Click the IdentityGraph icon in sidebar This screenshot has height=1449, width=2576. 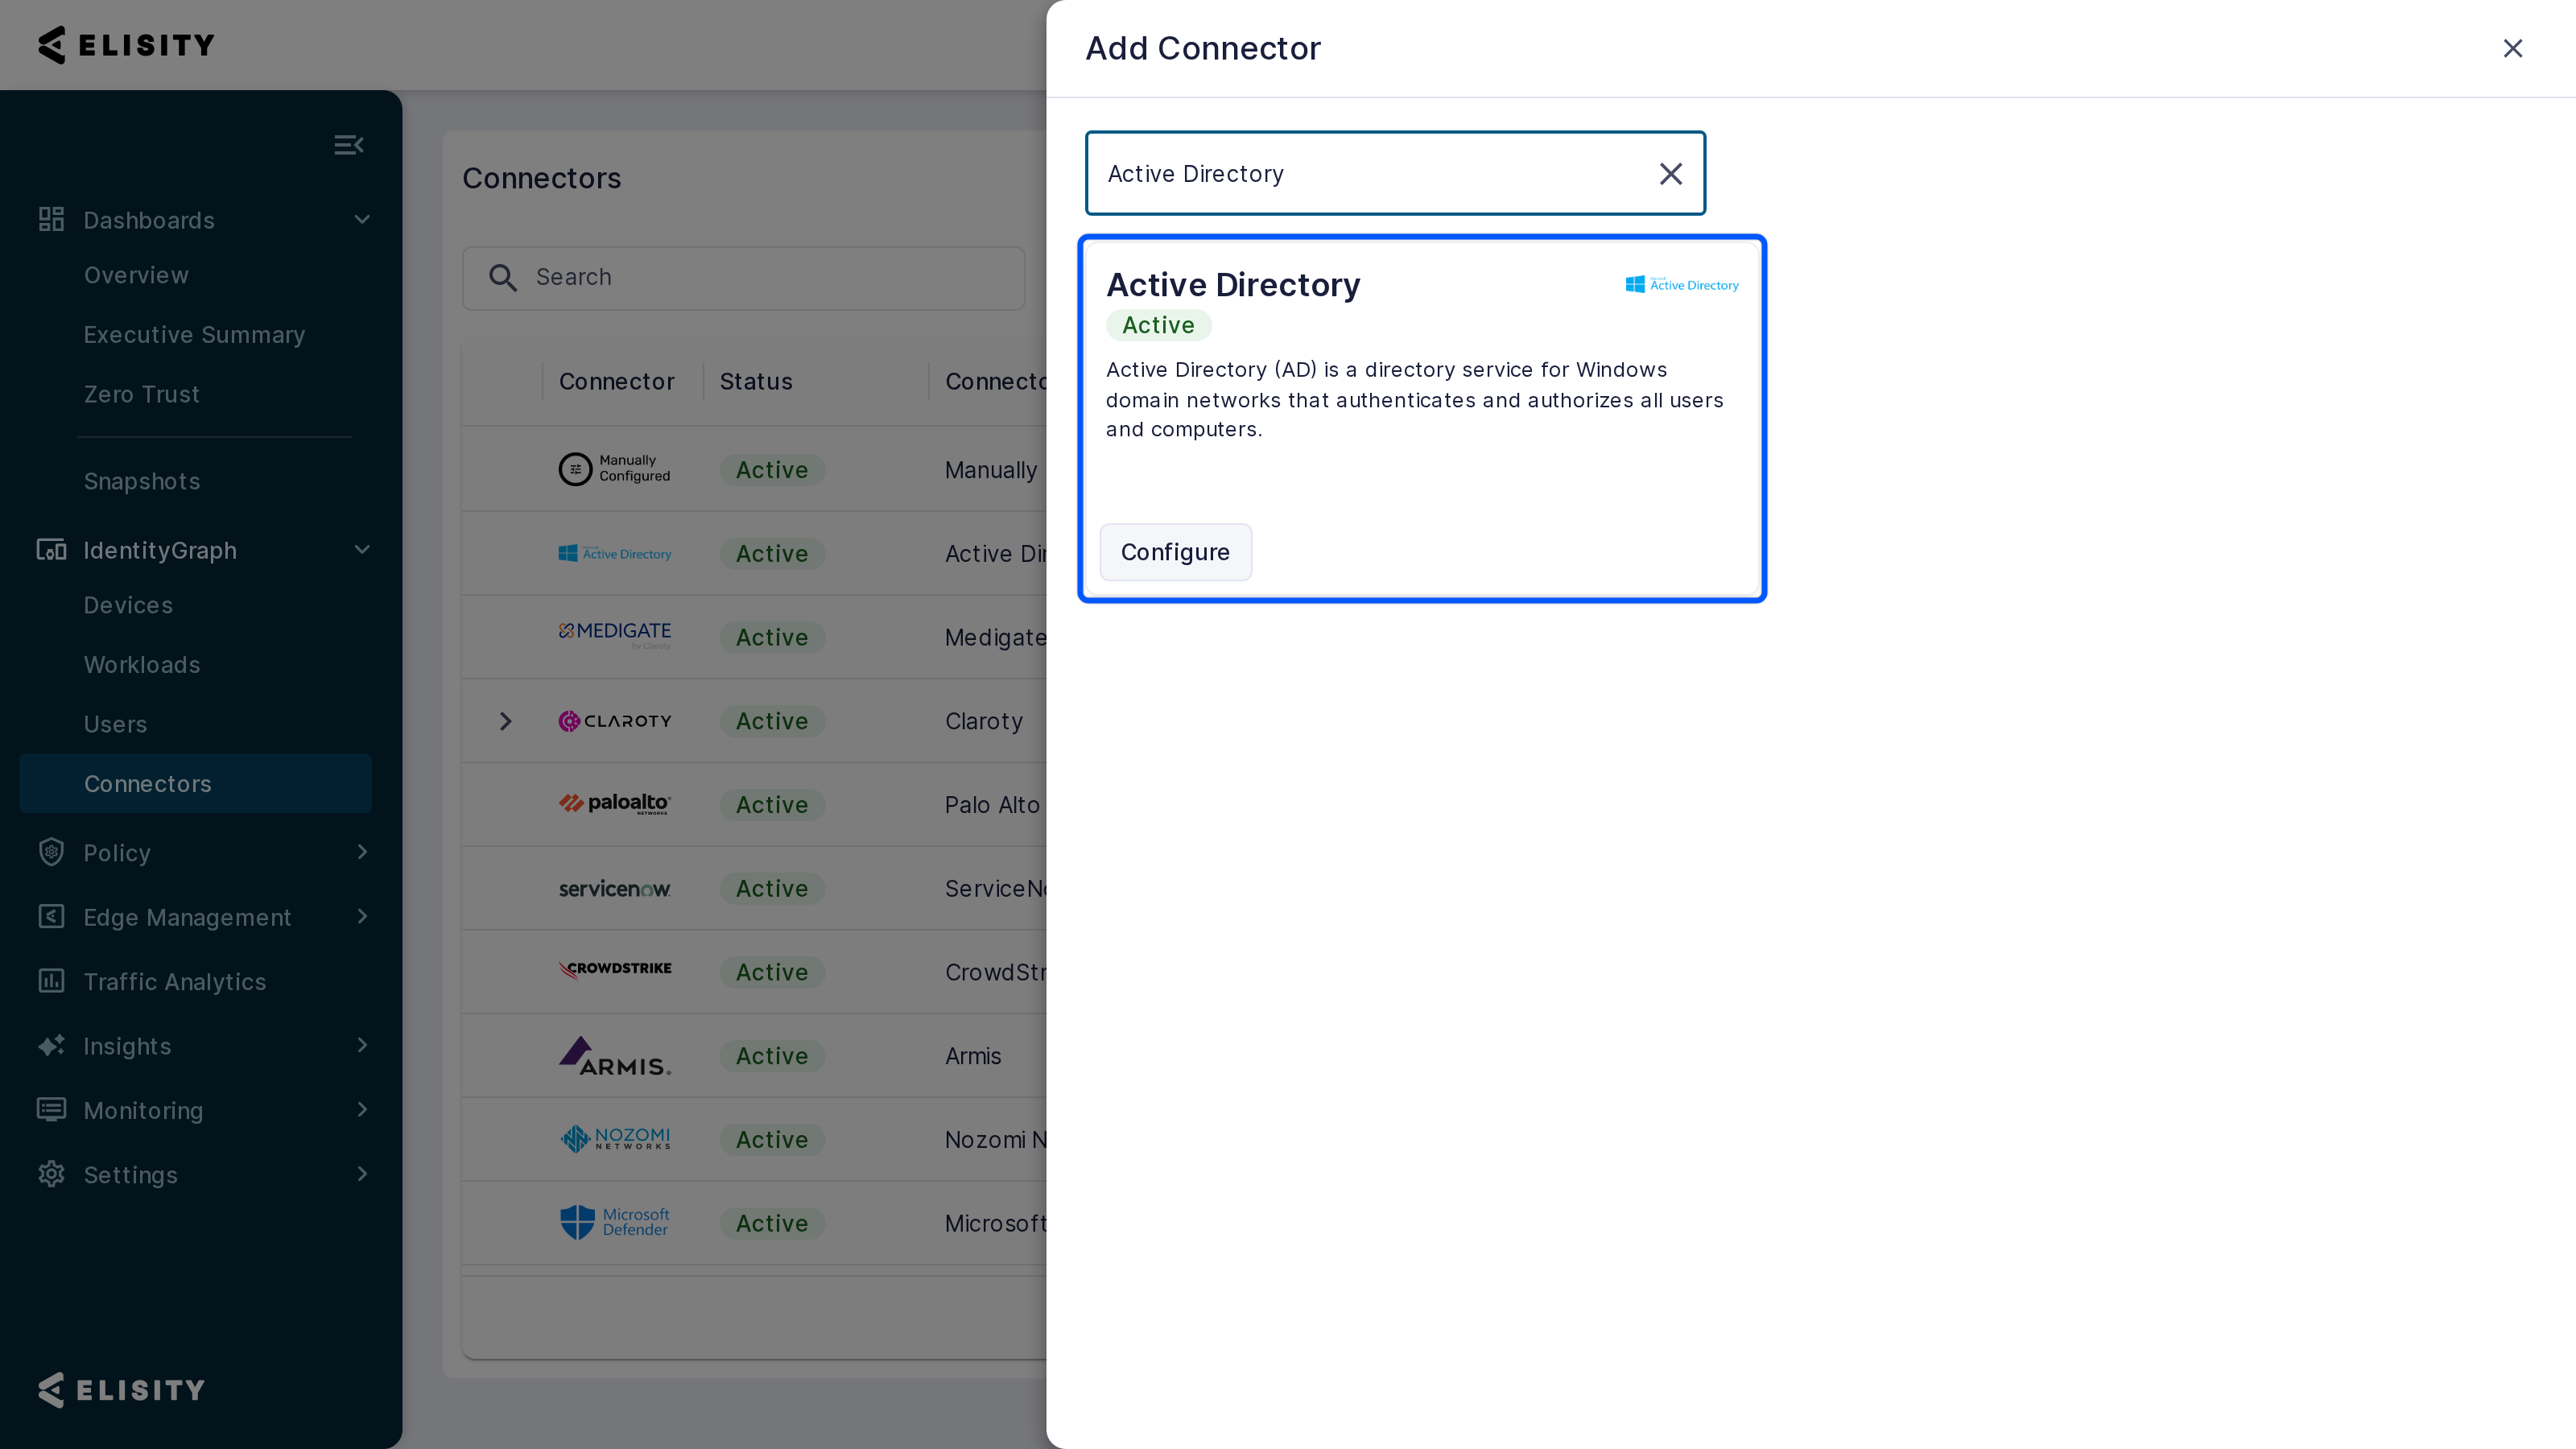[x=51, y=549]
